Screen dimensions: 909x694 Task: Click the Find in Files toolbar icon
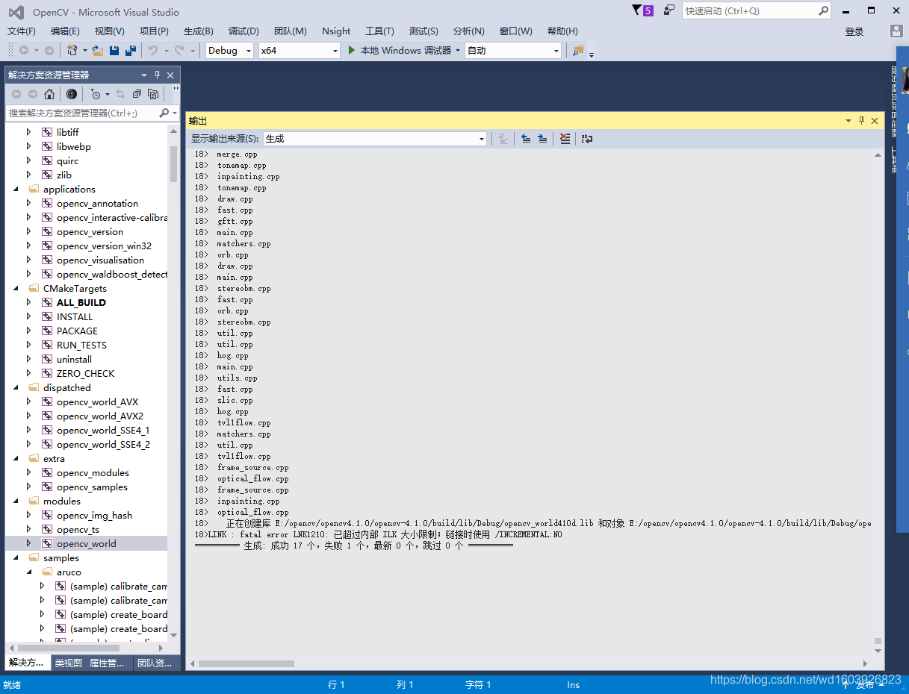(578, 51)
